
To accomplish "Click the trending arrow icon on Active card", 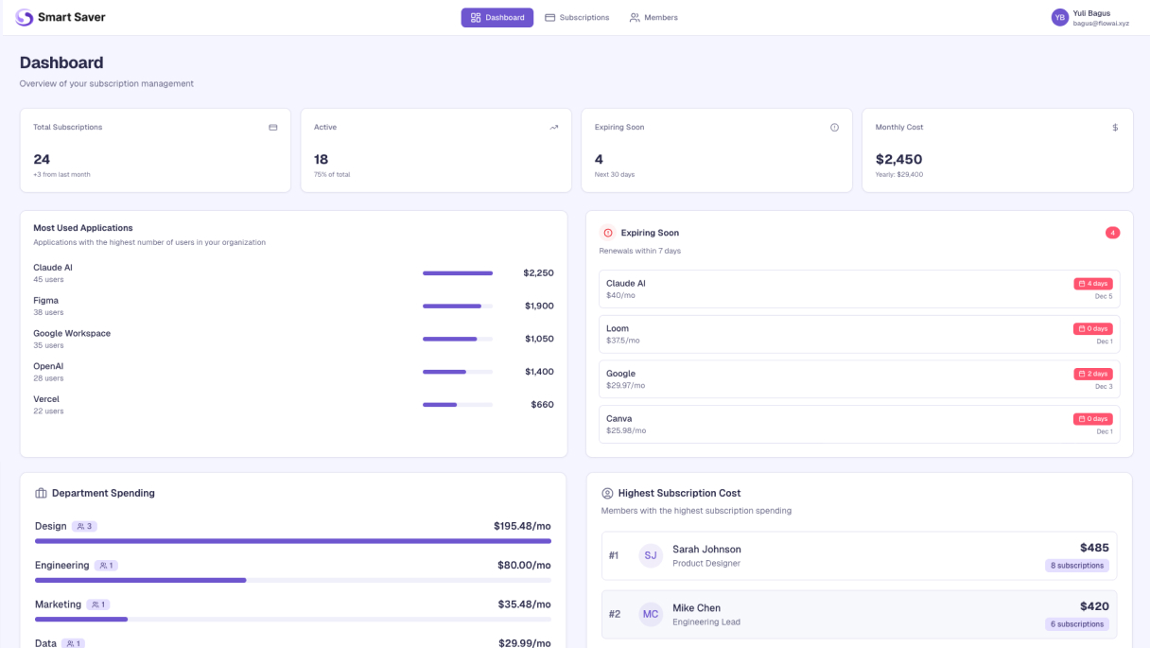I will (x=553, y=127).
